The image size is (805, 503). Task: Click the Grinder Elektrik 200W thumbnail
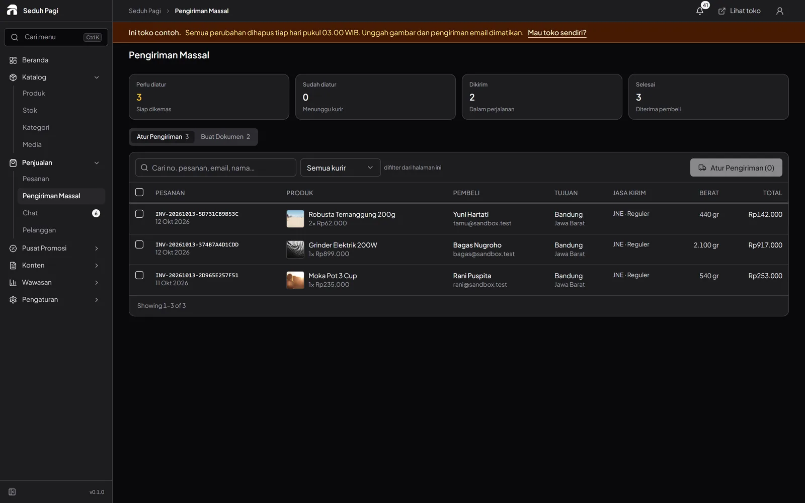tap(295, 249)
